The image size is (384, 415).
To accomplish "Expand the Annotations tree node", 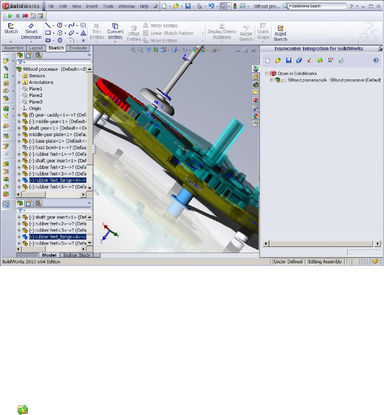I will click(19, 82).
